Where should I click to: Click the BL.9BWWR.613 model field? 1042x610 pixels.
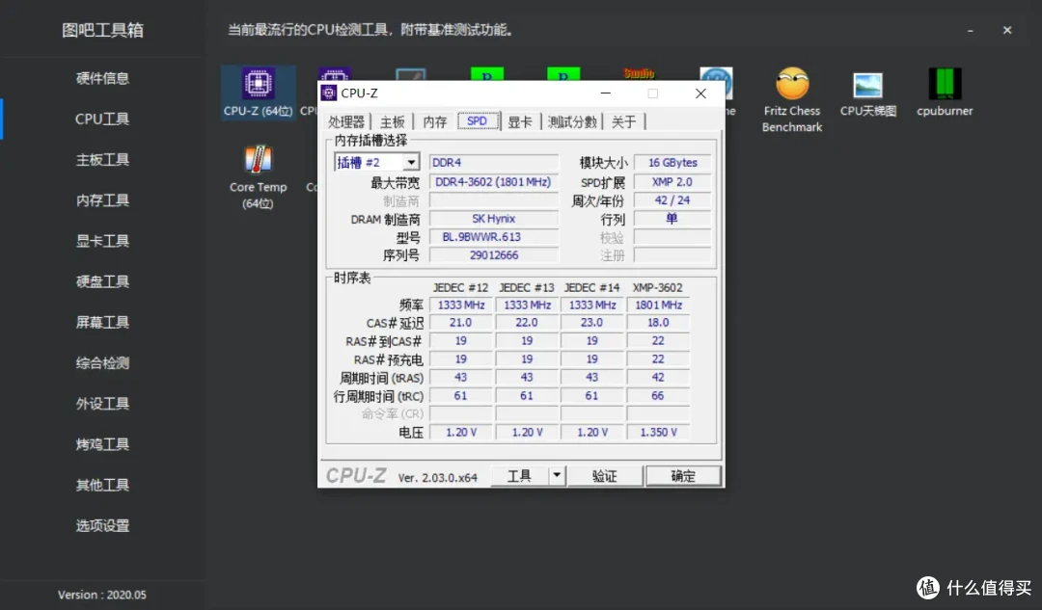(x=493, y=237)
